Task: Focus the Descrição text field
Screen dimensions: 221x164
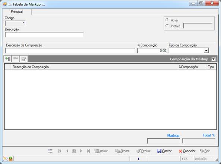Action: point(44,35)
